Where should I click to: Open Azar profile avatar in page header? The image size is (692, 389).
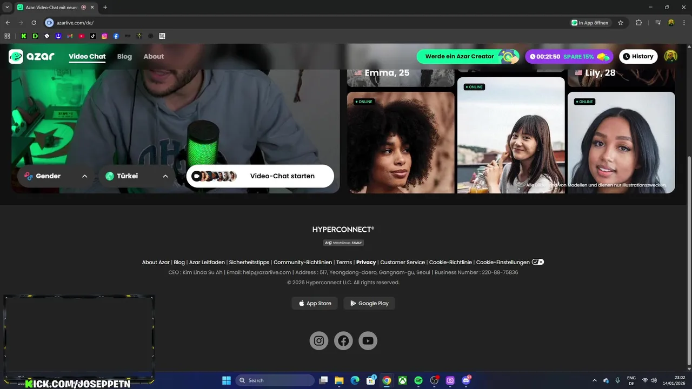pos(671,56)
